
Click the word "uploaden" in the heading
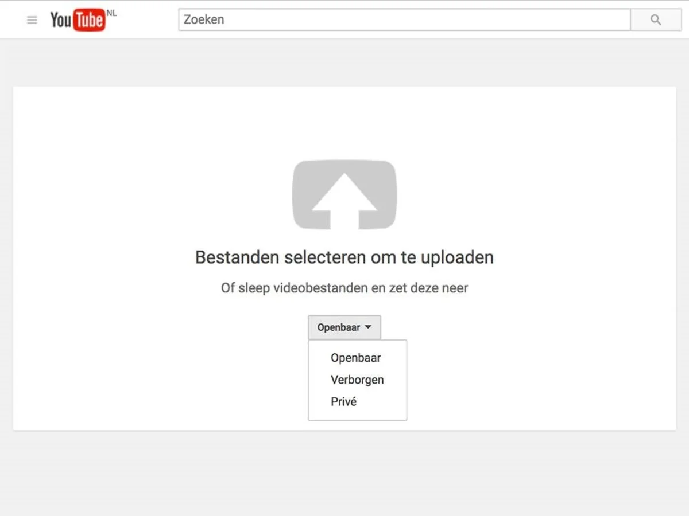(x=457, y=257)
